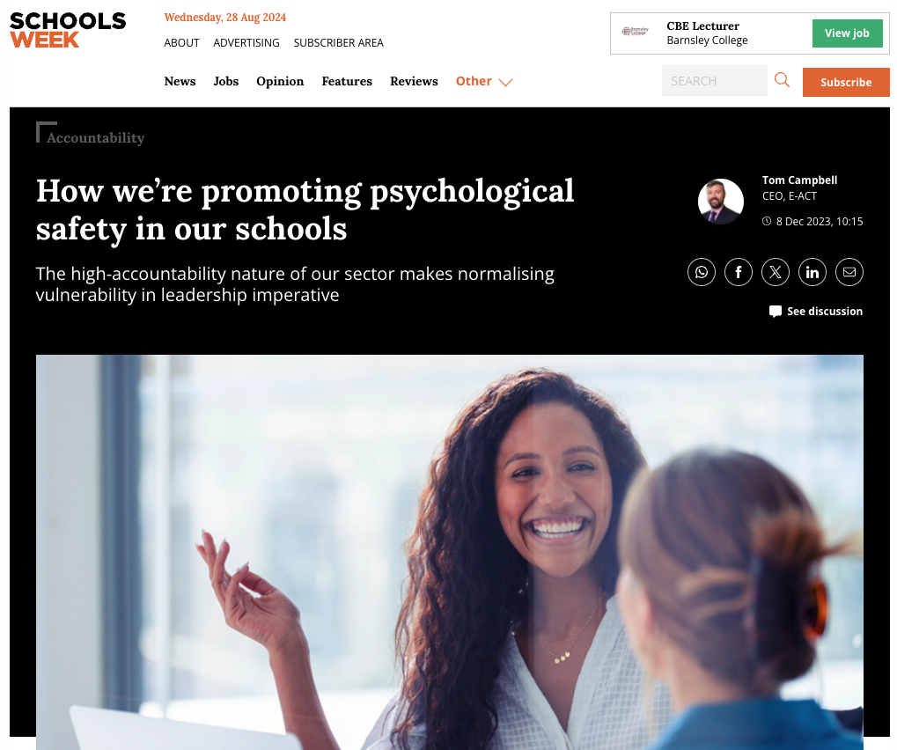Share article on LinkedIn icon
Screen dimensions: 897x750
click(812, 272)
